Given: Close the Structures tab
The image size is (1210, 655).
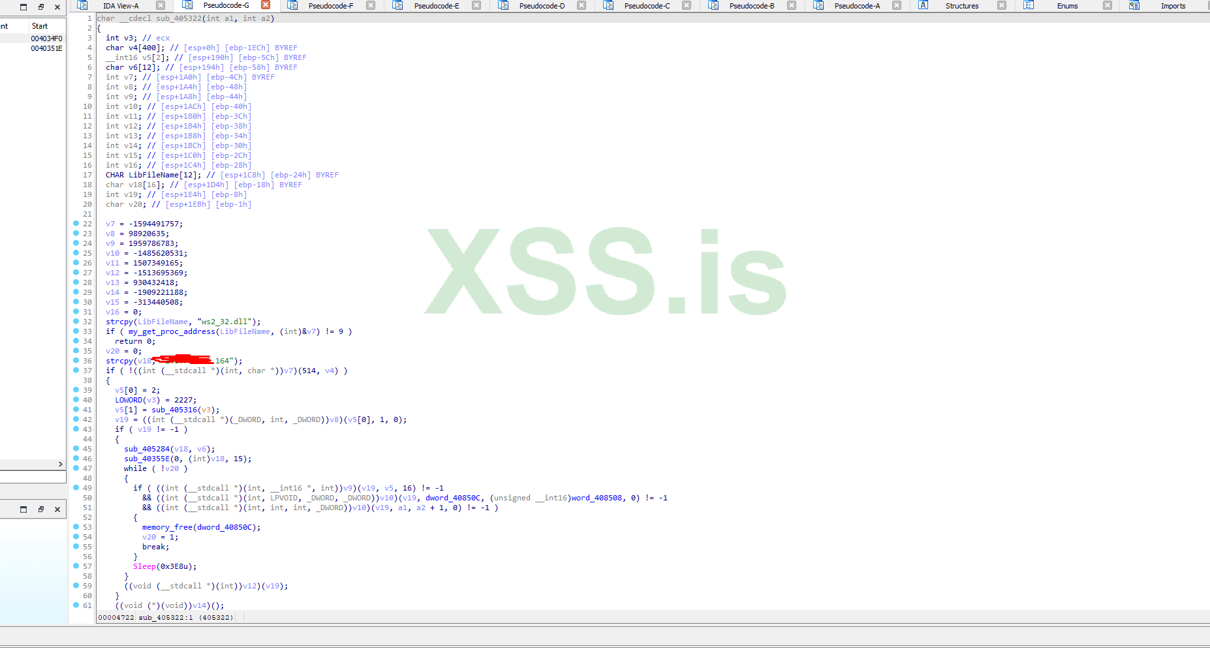Looking at the screenshot, I should click(1002, 5).
